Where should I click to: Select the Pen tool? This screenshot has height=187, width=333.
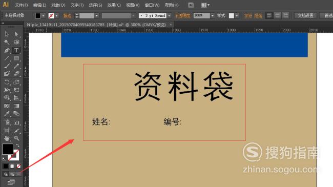(x=7, y=50)
